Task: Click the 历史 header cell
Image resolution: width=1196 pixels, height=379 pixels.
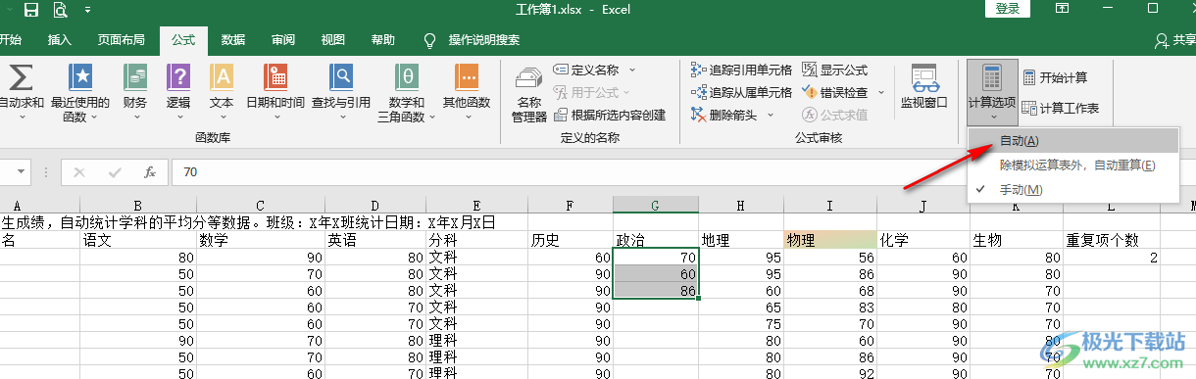Action: (x=570, y=239)
